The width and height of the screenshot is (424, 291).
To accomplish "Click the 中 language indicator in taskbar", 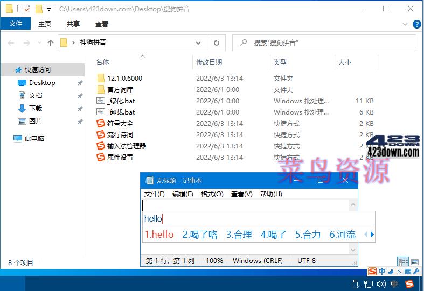I will tap(394, 284).
